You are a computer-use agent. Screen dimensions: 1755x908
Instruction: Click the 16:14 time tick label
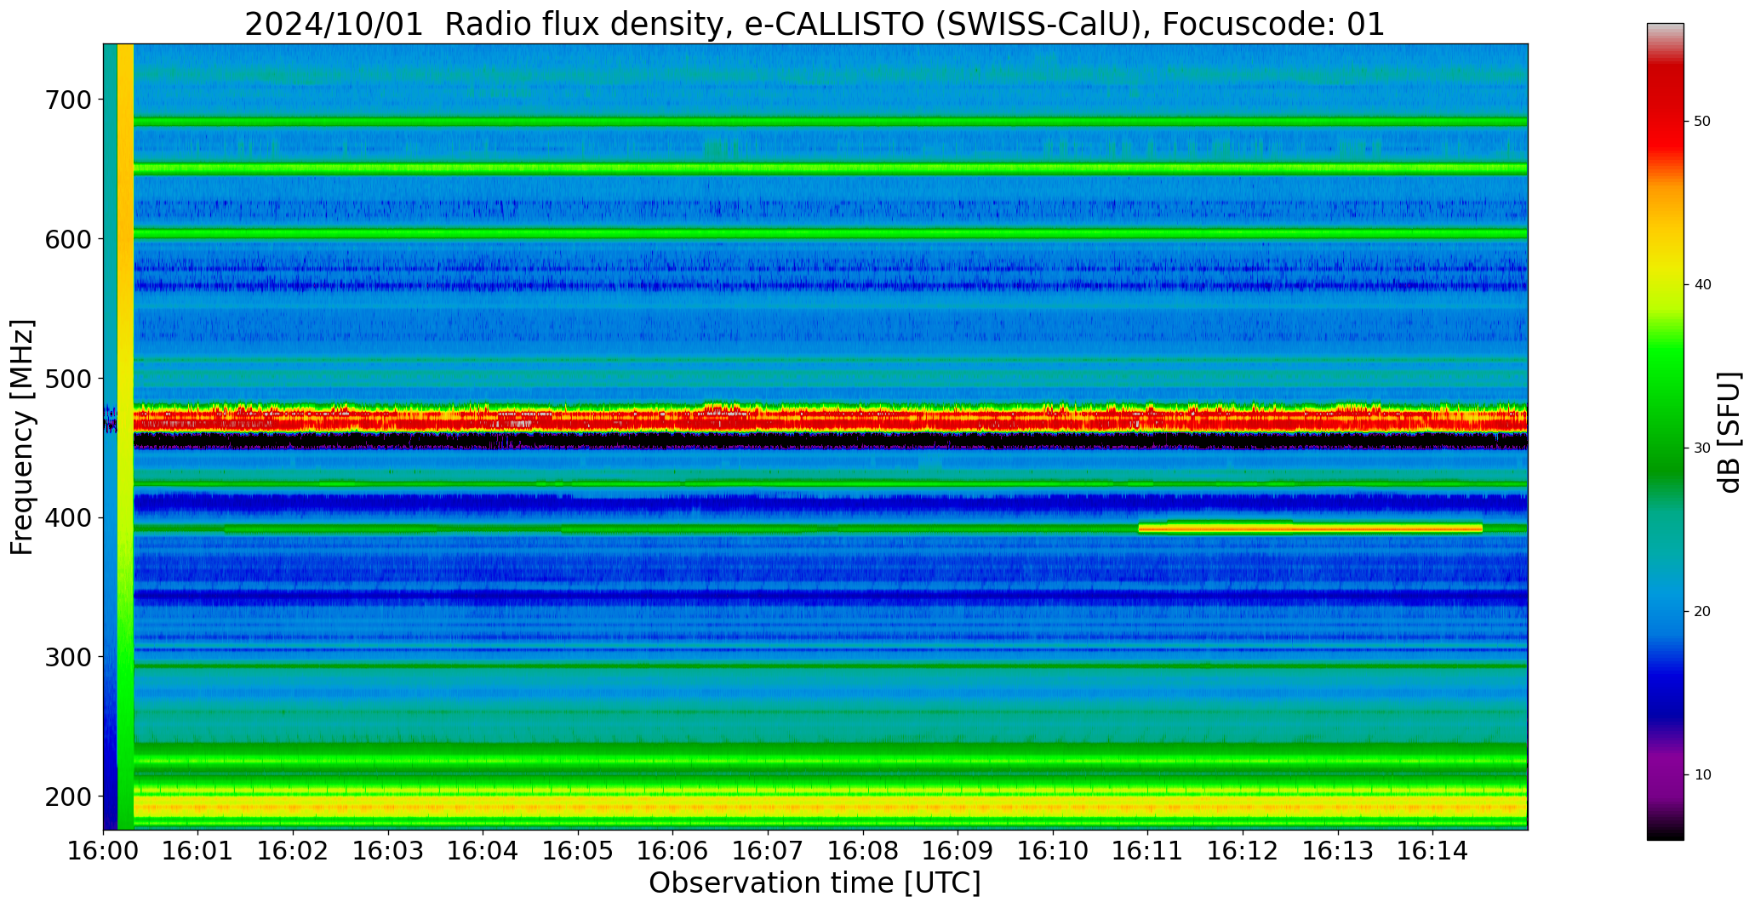tap(1433, 851)
